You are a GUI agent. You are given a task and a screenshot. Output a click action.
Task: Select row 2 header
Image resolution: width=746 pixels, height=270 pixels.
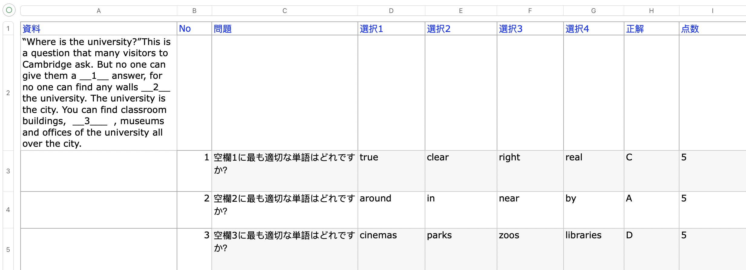[x=8, y=93]
